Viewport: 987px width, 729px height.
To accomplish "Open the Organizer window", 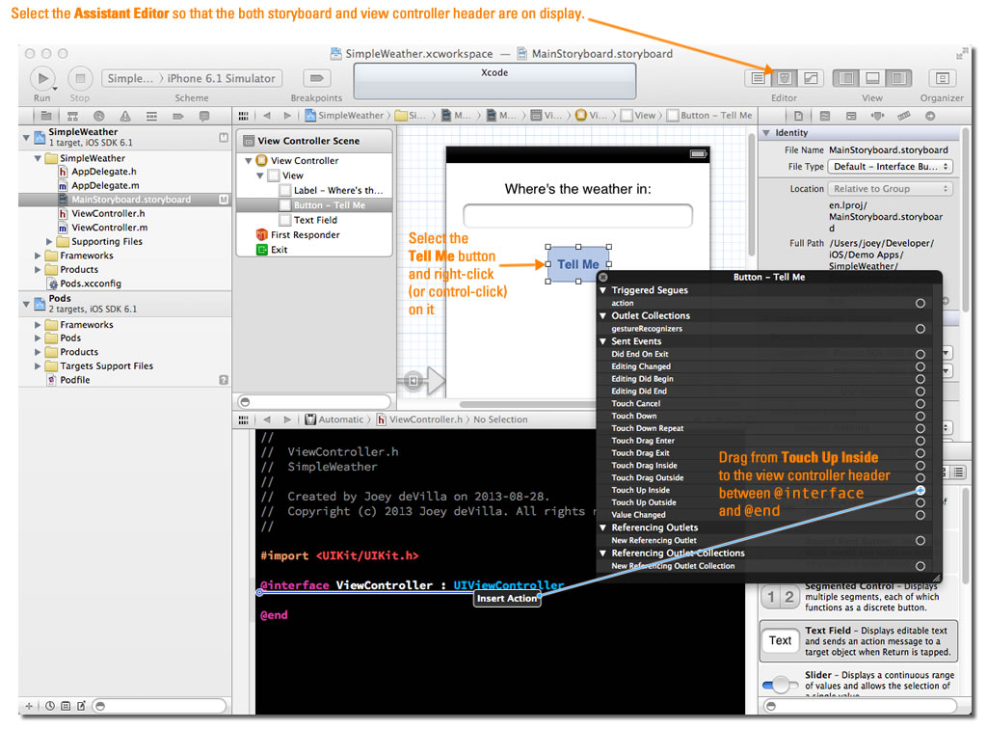I will pyautogui.click(x=943, y=78).
